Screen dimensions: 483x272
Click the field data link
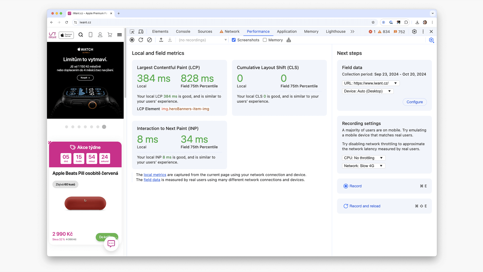click(x=152, y=180)
